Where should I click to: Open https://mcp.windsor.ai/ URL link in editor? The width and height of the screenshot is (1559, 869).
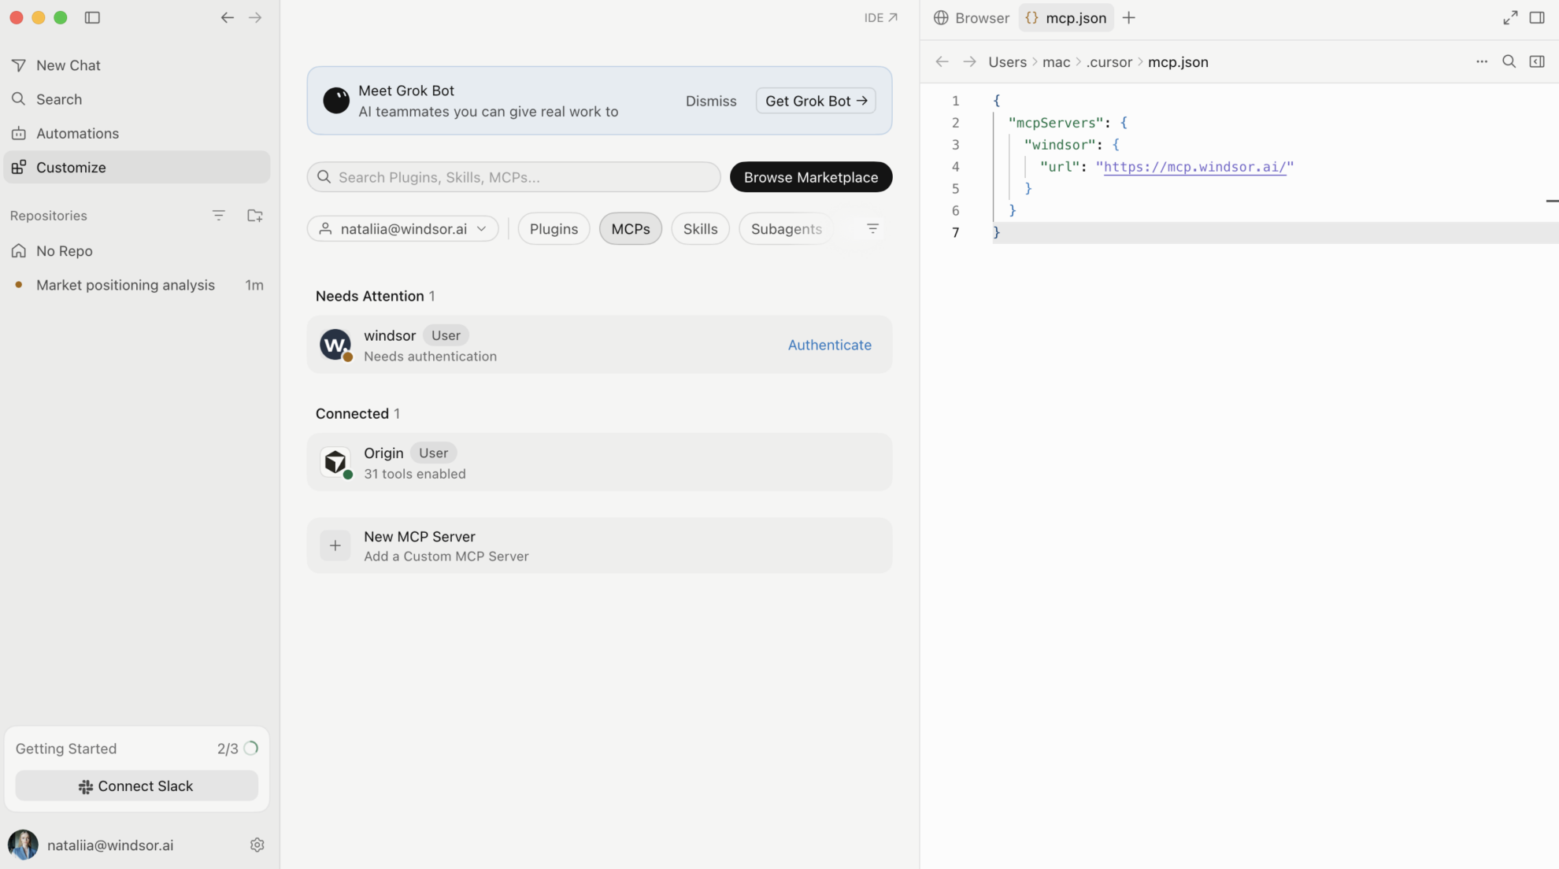coord(1194,167)
